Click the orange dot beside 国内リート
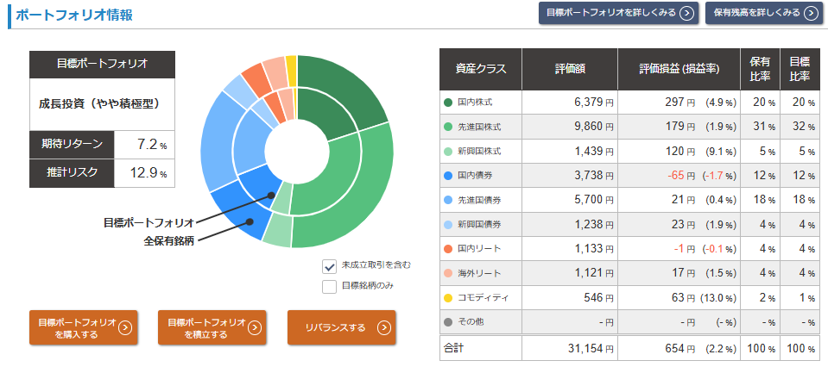 (x=448, y=249)
